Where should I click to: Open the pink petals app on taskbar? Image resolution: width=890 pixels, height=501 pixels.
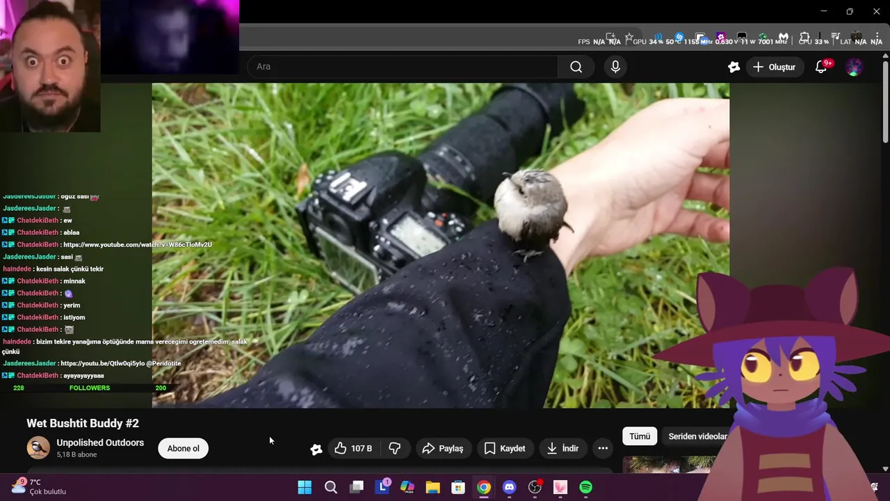coord(560,487)
